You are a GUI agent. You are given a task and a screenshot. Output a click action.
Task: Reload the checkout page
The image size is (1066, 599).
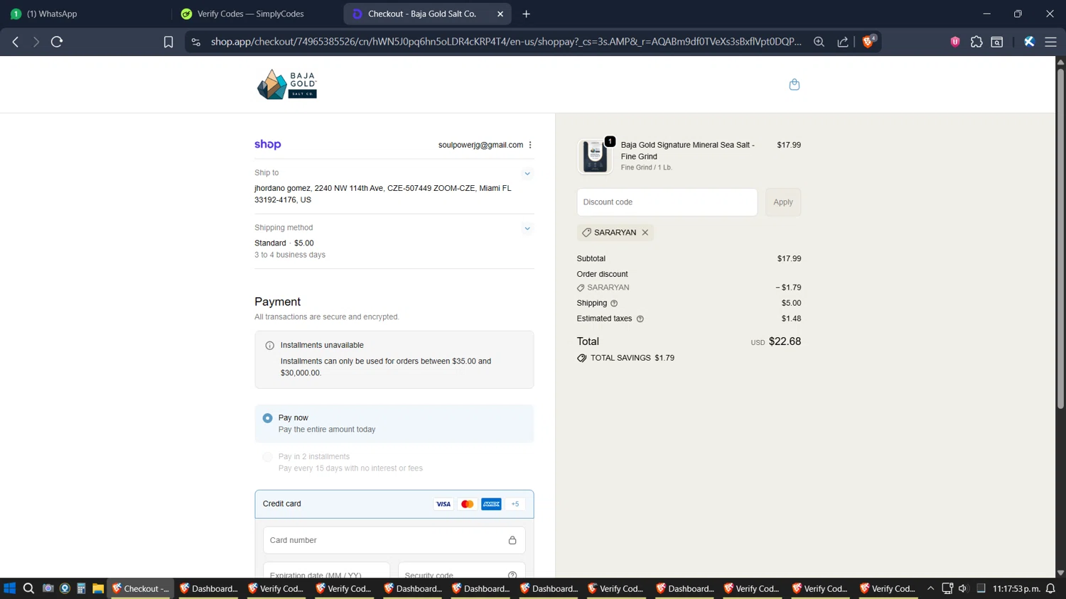pos(57,42)
